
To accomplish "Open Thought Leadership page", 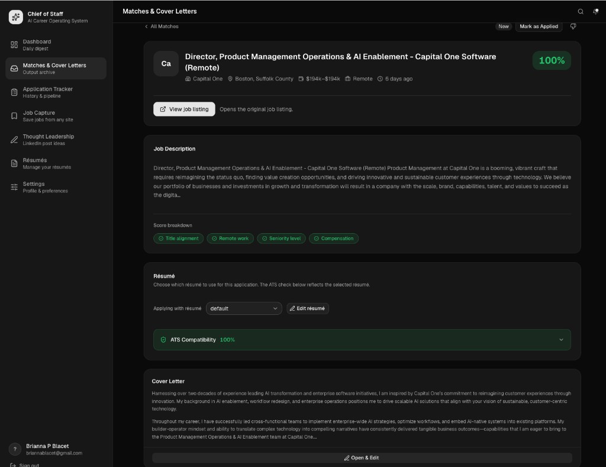I will click(x=56, y=140).
